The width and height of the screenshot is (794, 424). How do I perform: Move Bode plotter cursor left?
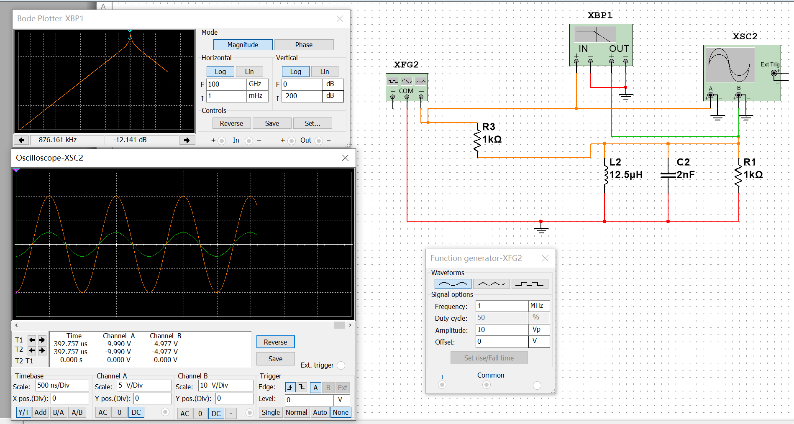(x=22, y=140)
